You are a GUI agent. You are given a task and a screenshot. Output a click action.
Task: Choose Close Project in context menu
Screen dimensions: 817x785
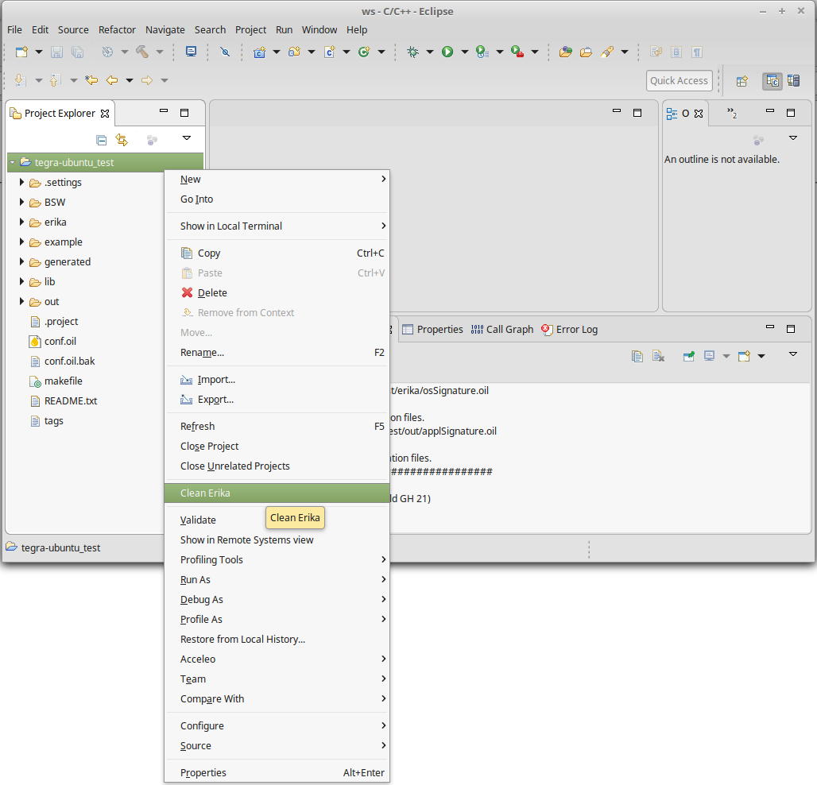click(277, 446)
